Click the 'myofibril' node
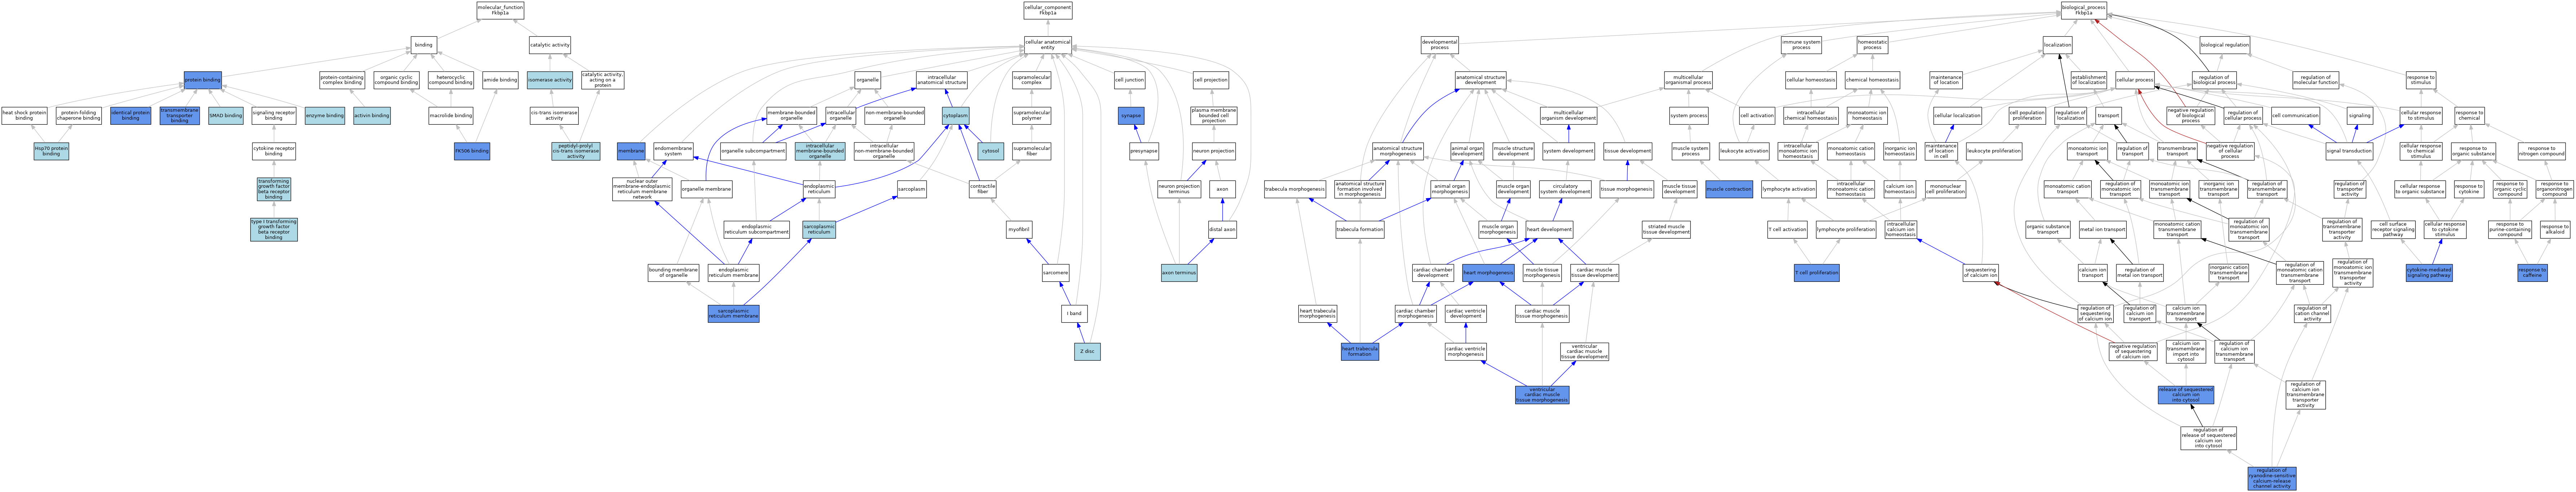Viewport: 2576px width, 492px height. 1019,230
